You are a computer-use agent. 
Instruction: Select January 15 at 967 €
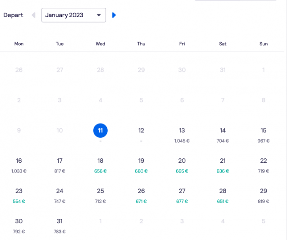(264, 135)
